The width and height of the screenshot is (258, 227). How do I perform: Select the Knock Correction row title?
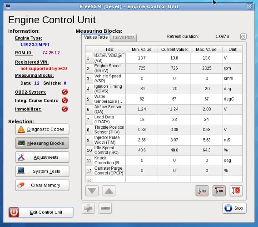click(109, 160)
